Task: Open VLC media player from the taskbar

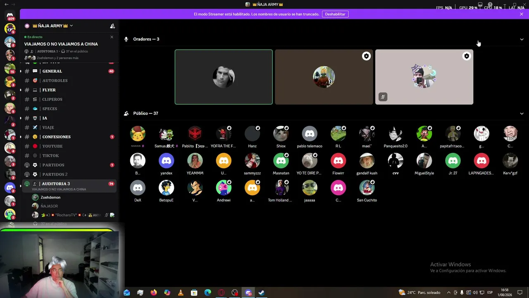Action: (181, 293)
